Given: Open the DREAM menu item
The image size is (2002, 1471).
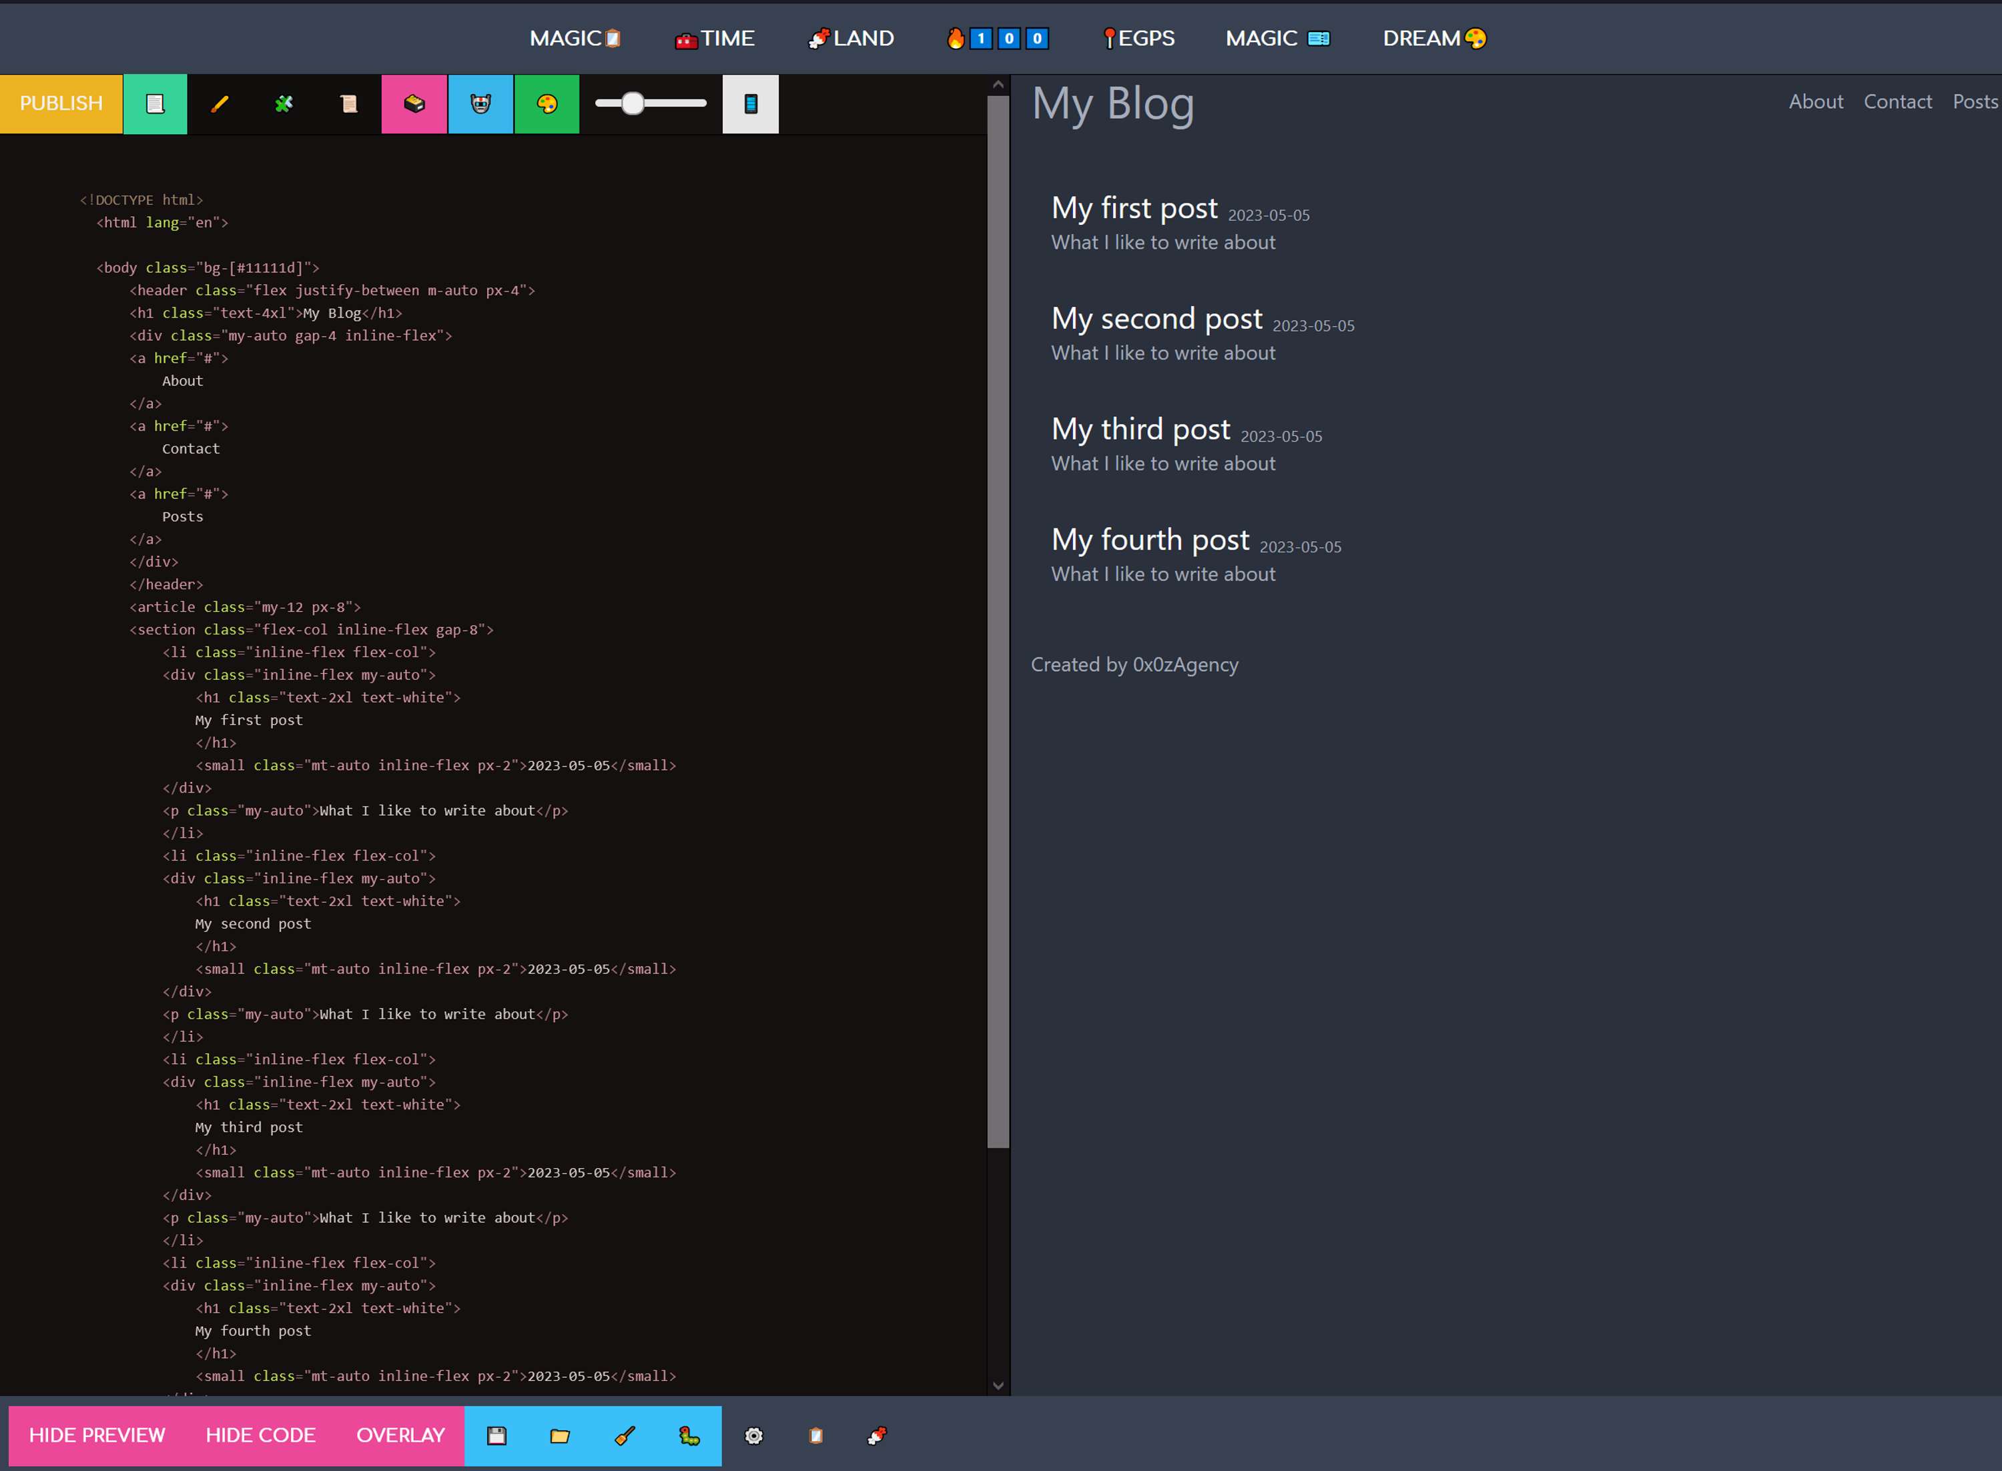Looking at the screenshot, I should 1435,38.
